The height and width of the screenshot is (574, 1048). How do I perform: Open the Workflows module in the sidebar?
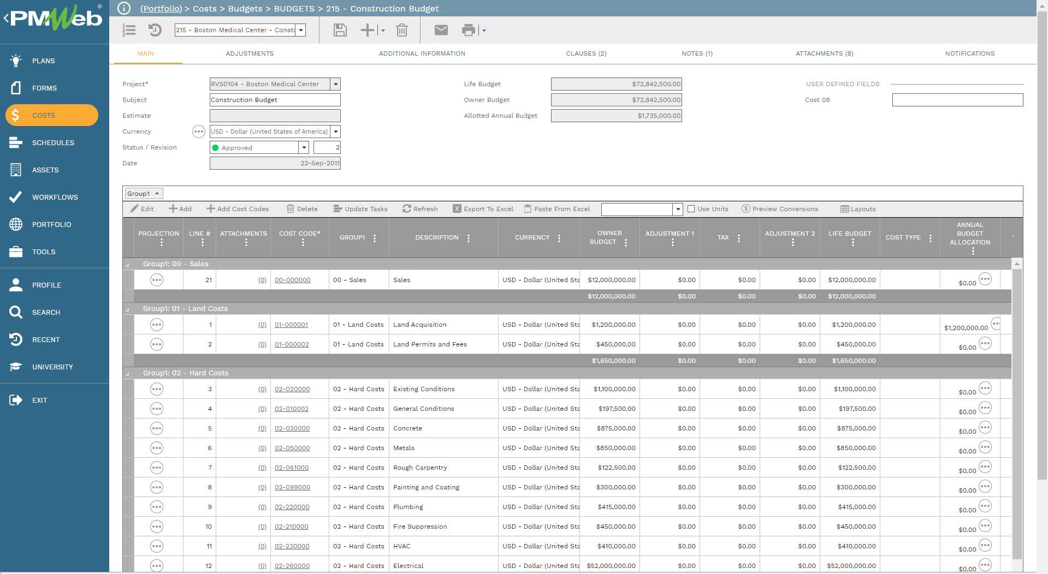(x=55, y=197)
